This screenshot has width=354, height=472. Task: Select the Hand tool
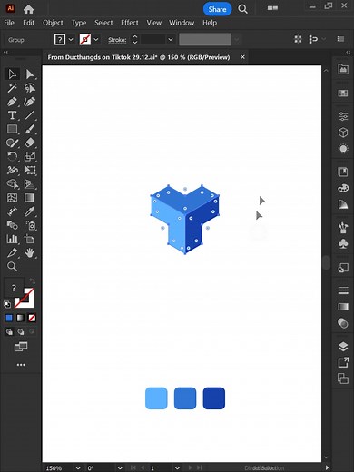[x=30, y=252]
